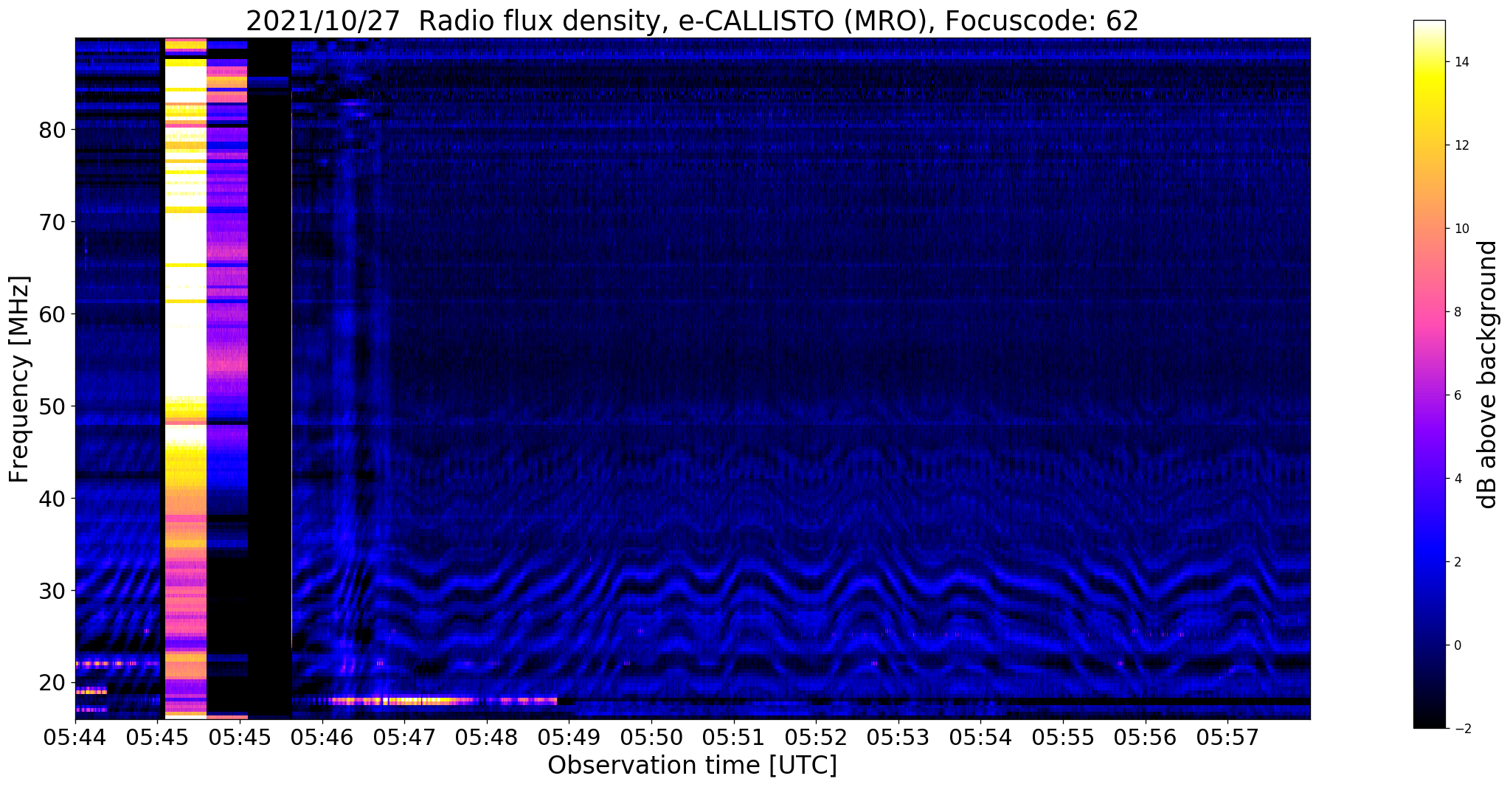Viewport: 1510px width, 787px height.
Task: Click y-axis tick label 30
Action: (x=52, y=591)
